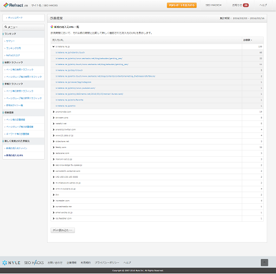The height and width of the screenshot is (274, 276).
Task: Open the hatena link containing www.youtube.com
Action: 76,88
